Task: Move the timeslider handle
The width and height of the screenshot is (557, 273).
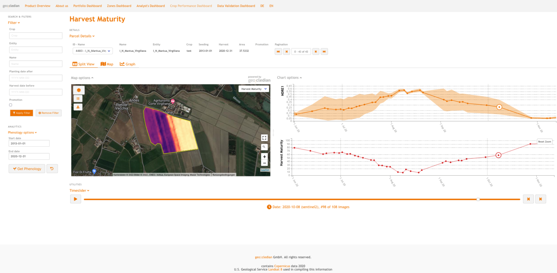Action: coord(478,199)
